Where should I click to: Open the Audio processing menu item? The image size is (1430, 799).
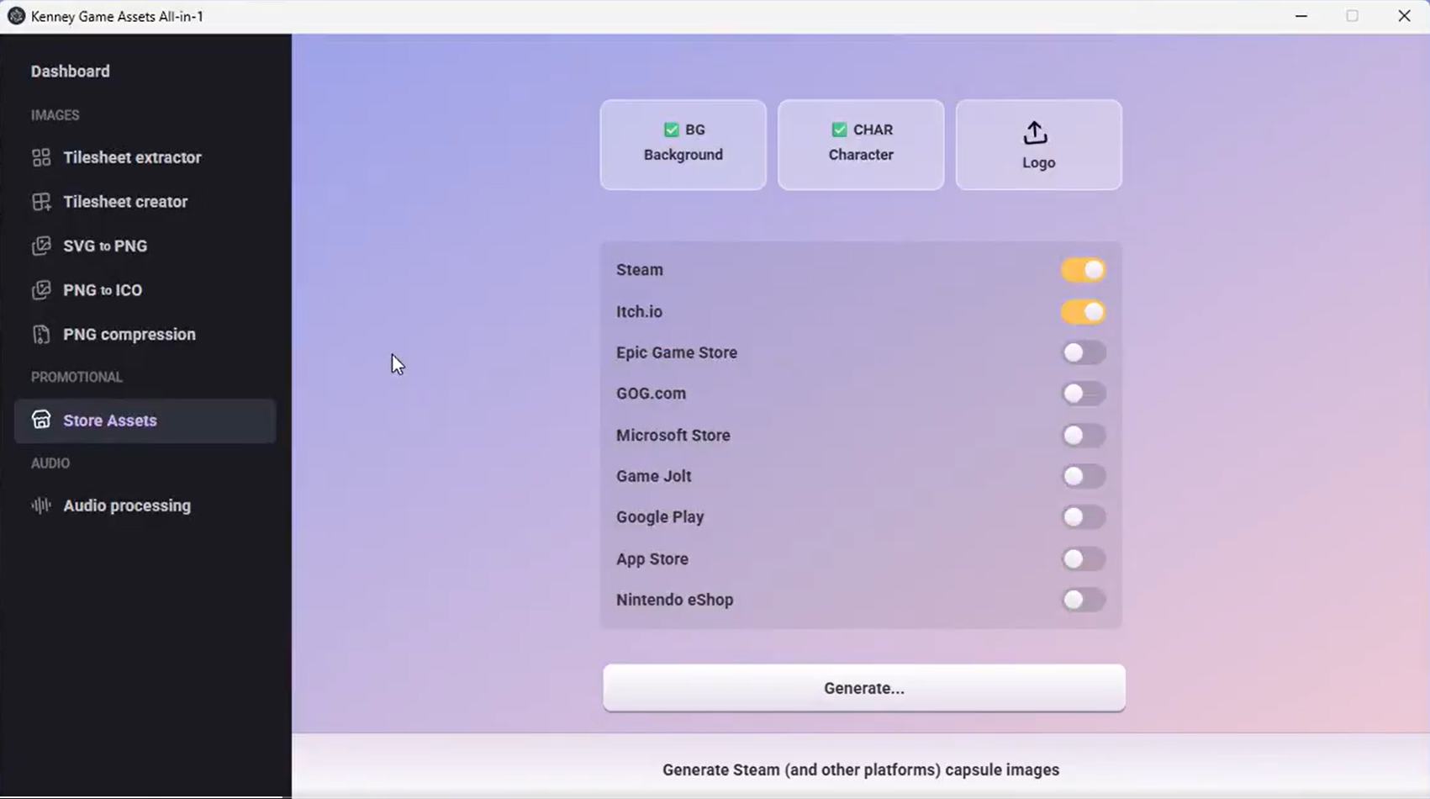(x=127, y=505)
